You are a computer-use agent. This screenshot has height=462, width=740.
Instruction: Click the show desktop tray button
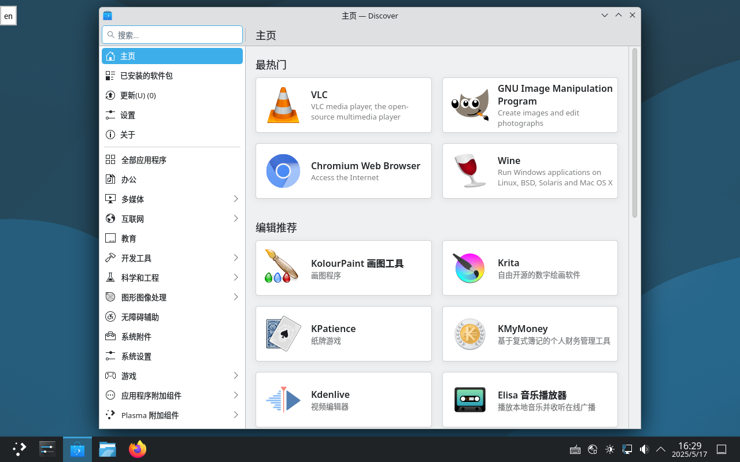click(x=721, y=449)
